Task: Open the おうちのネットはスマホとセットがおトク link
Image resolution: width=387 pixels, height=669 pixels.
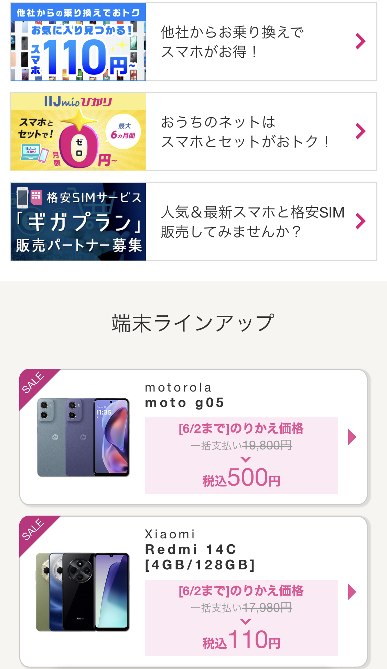Action: pos(245,131)
